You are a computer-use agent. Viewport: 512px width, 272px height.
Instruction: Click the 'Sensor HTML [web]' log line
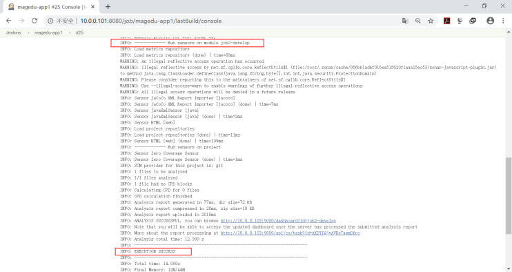tap(147, 122)
